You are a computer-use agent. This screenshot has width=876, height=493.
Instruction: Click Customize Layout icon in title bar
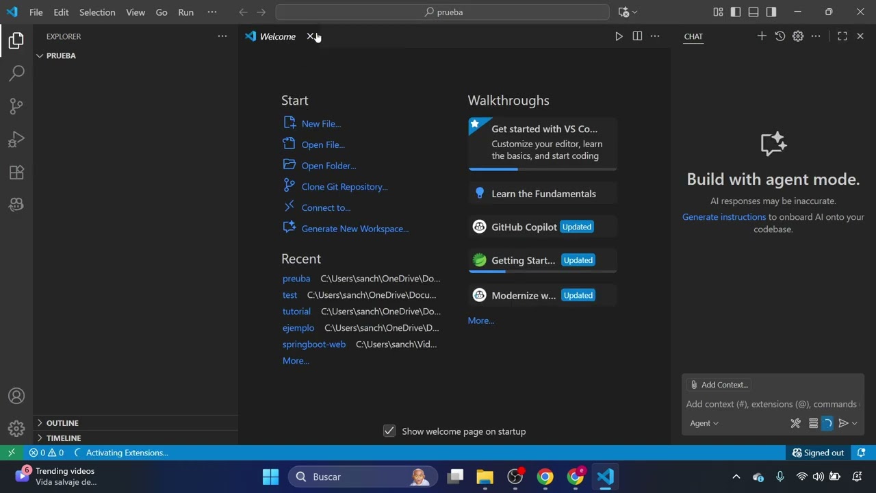[x=718, y=12]
